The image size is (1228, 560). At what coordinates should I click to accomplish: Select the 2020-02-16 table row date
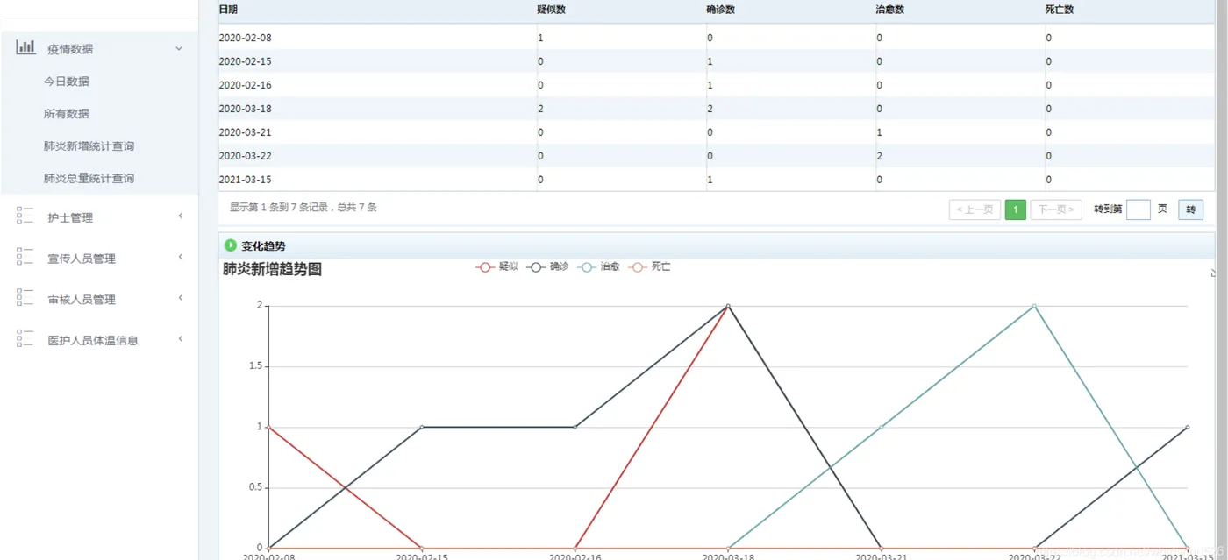tap(245, 86)
